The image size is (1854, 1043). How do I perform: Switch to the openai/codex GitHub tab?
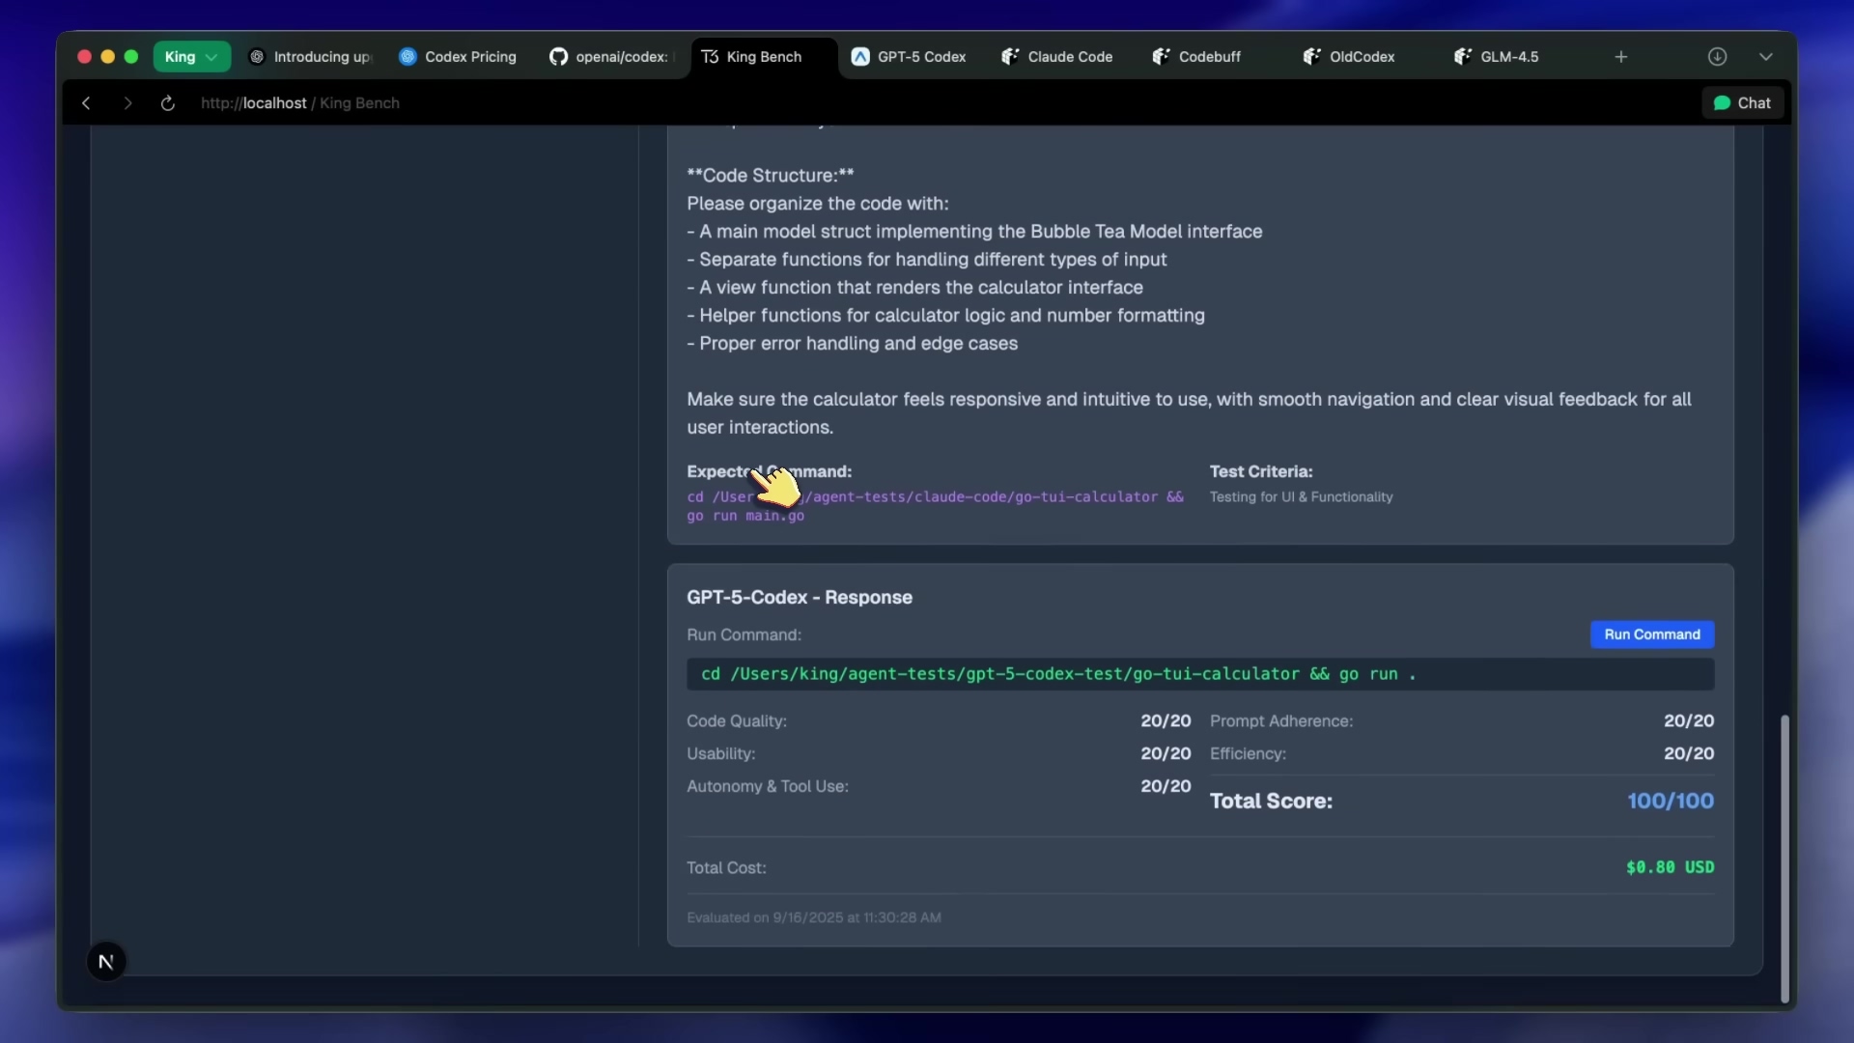tap(610, 57)
